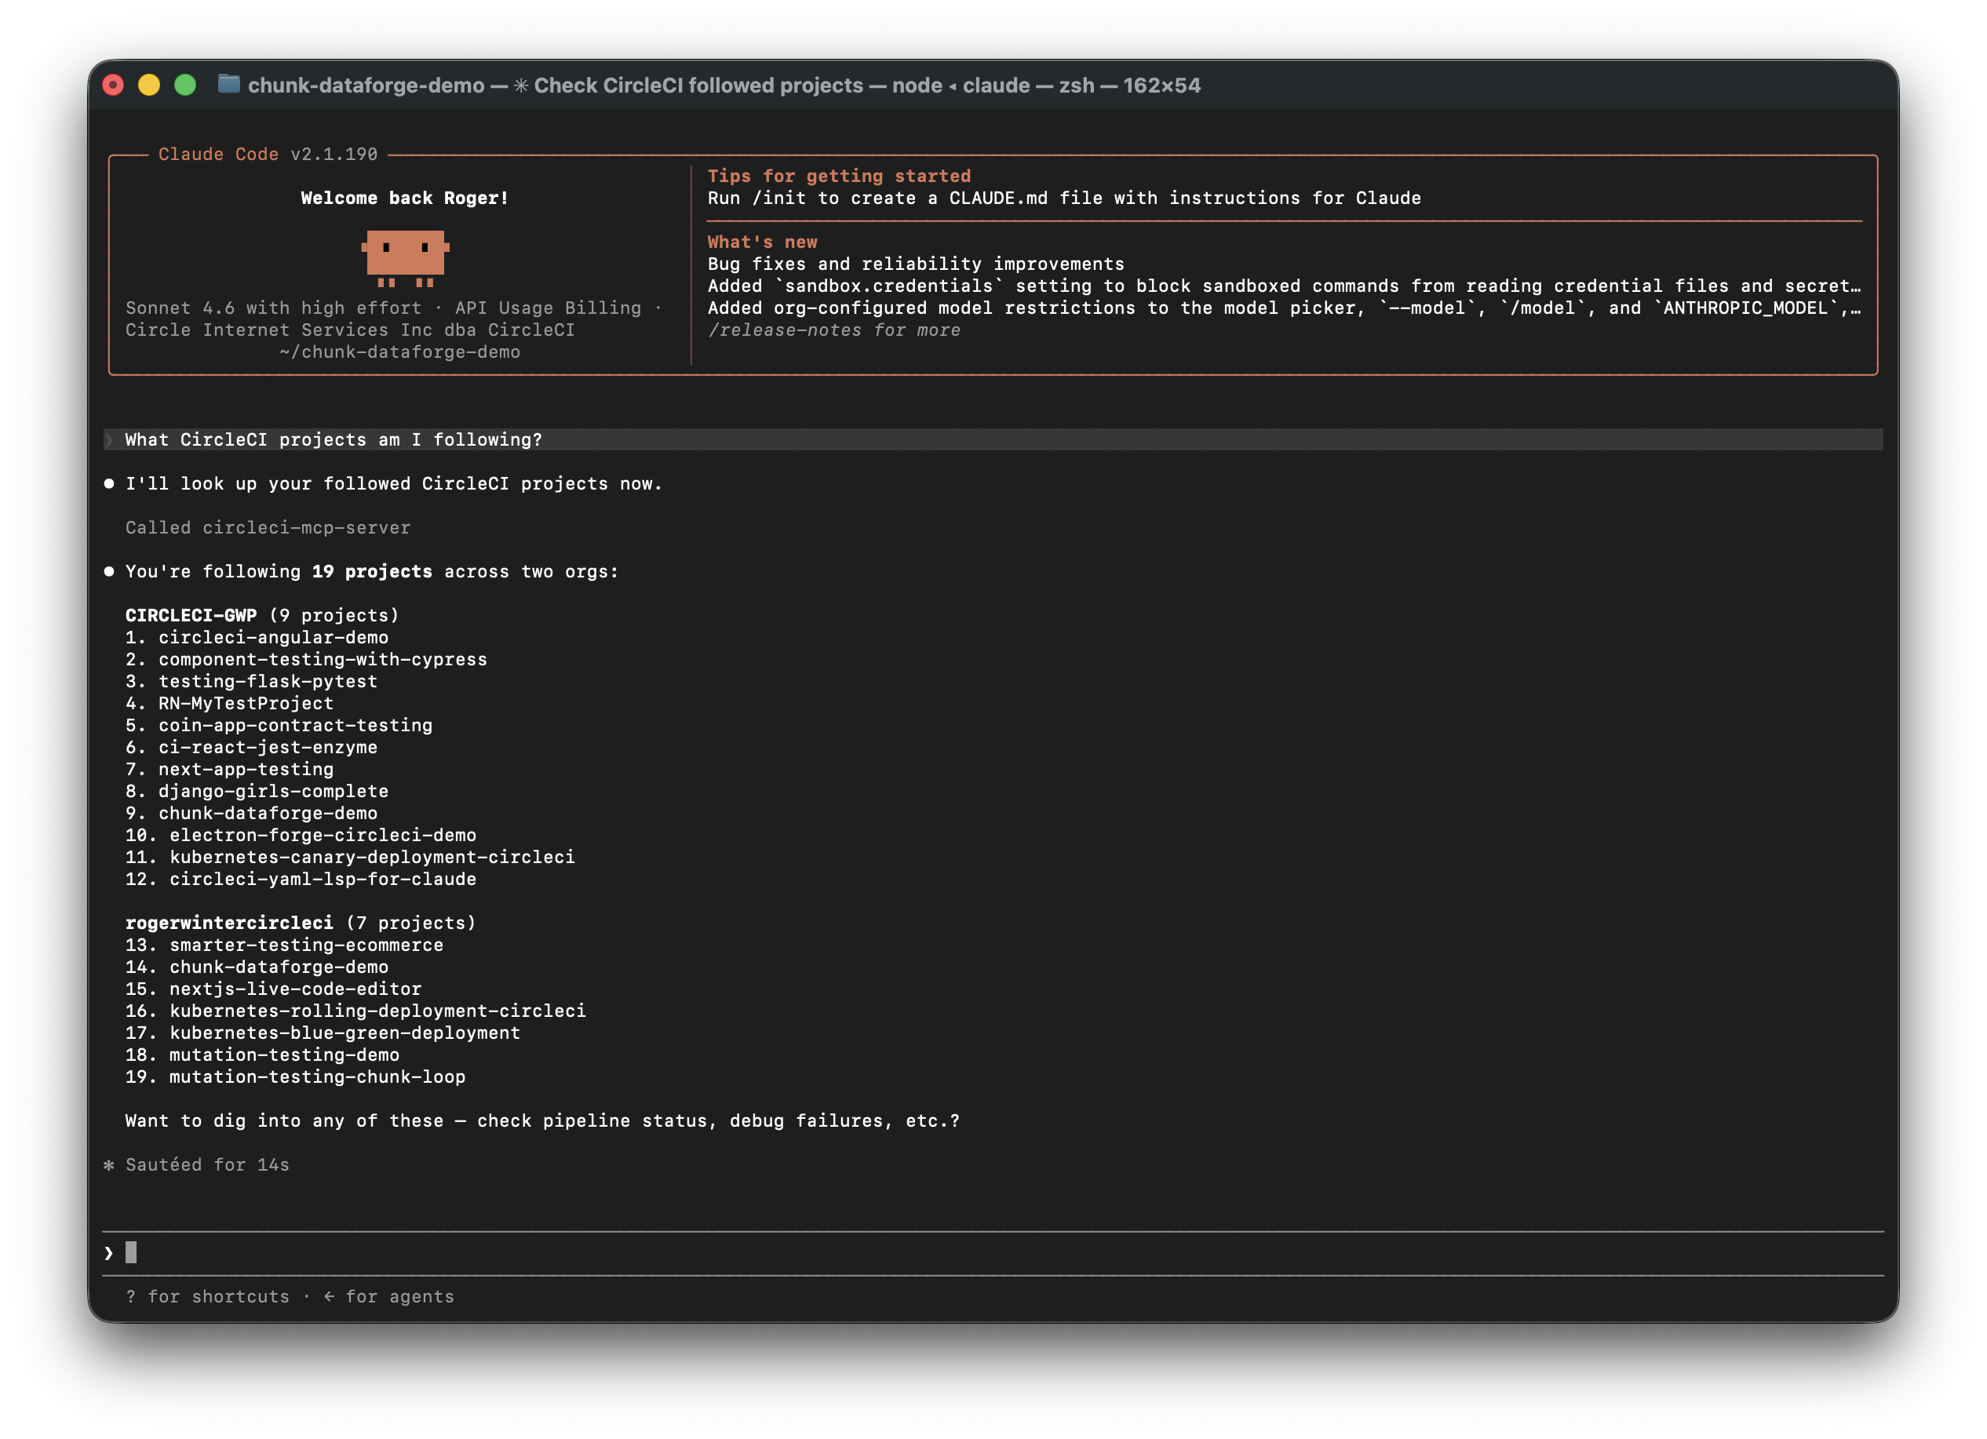Click the 'mutation-testing-demo' project row

262,1055
